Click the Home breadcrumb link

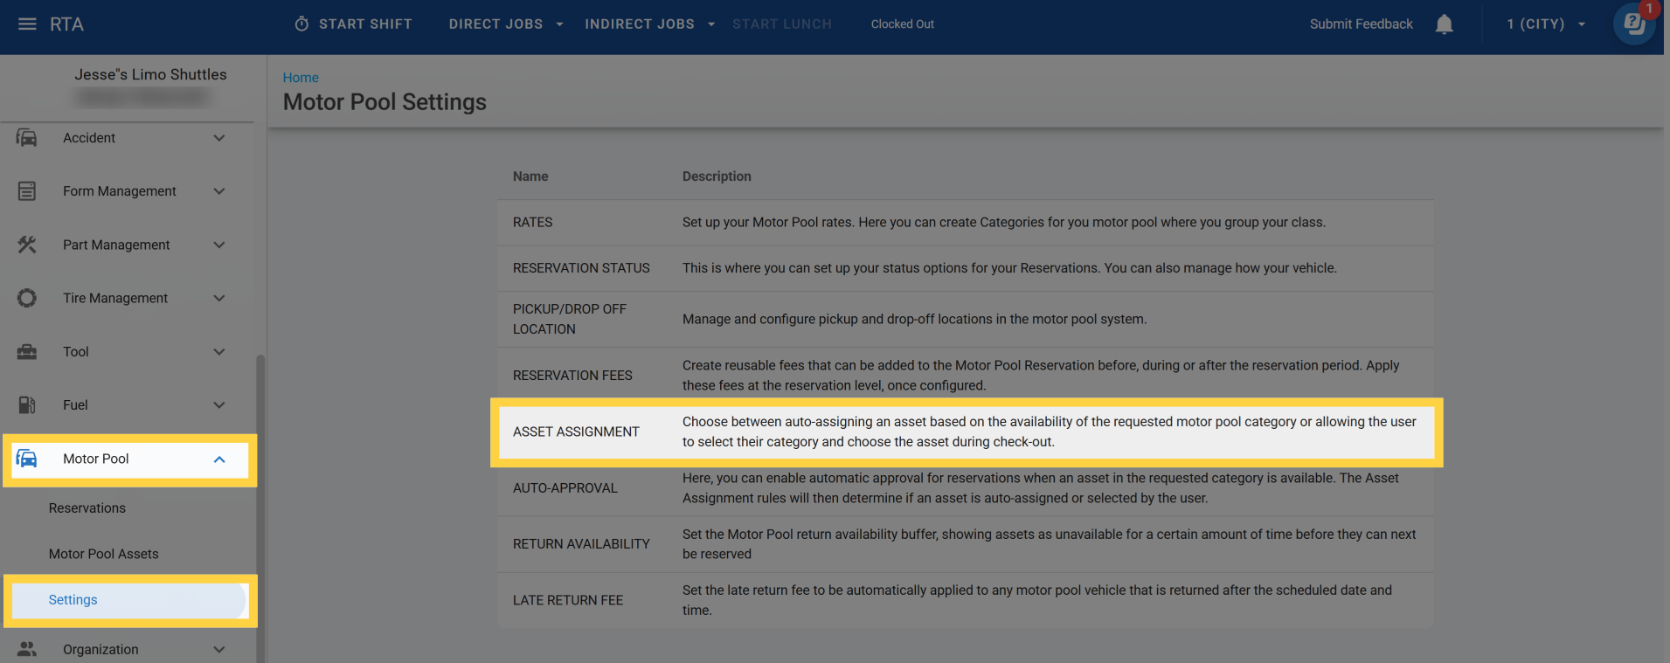pos(301,78)
